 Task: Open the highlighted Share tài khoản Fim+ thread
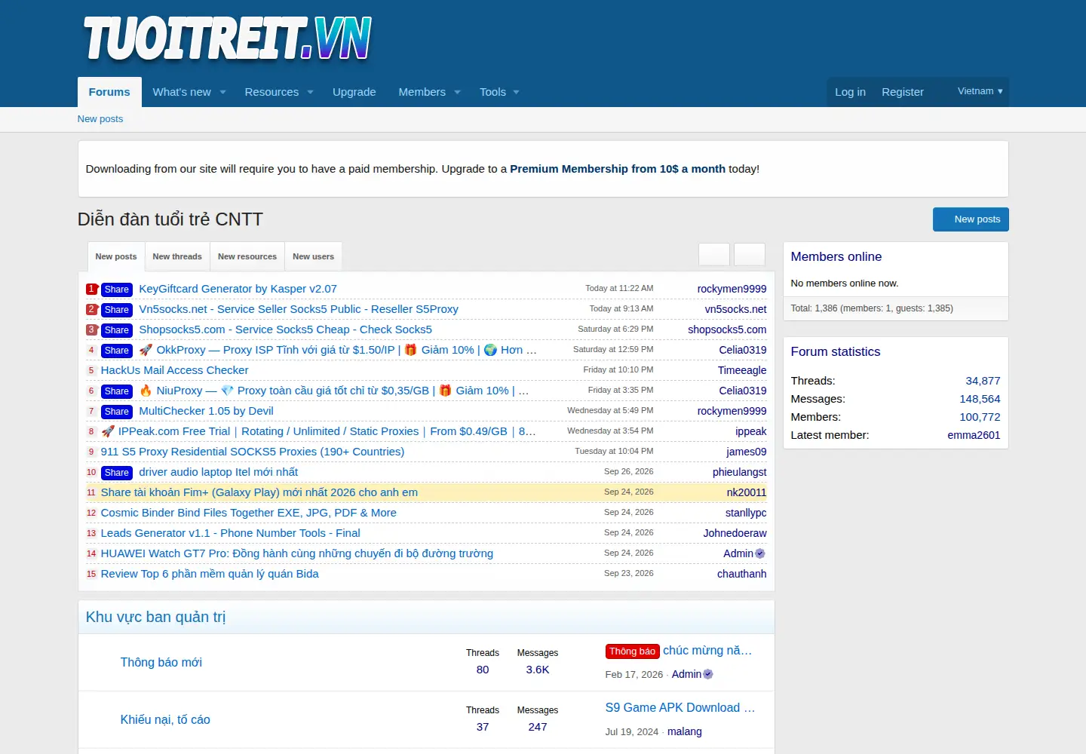[259, 492]
